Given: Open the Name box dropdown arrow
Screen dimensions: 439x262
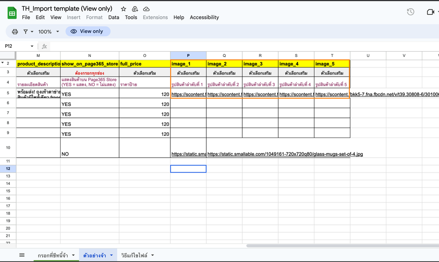Looking at the screenshot, I should [x=32, y=46].
